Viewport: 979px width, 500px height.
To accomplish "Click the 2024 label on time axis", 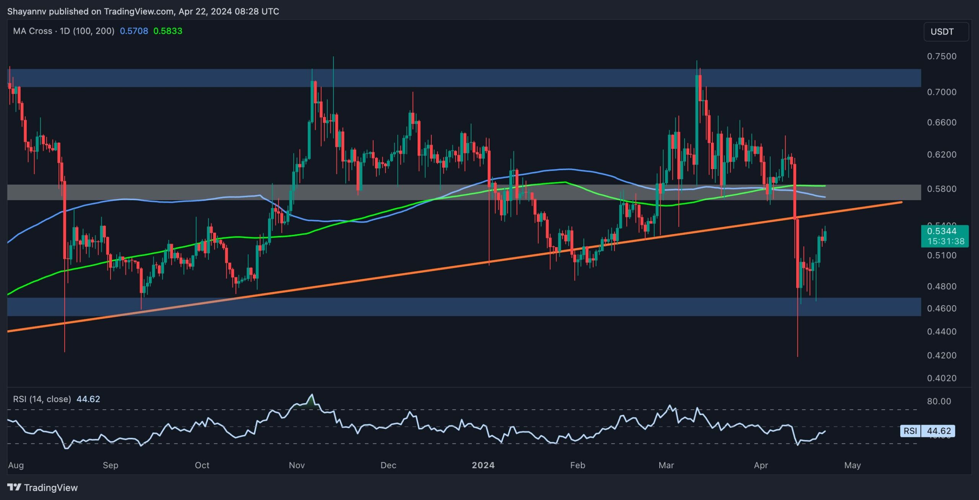I will (483, 465).
